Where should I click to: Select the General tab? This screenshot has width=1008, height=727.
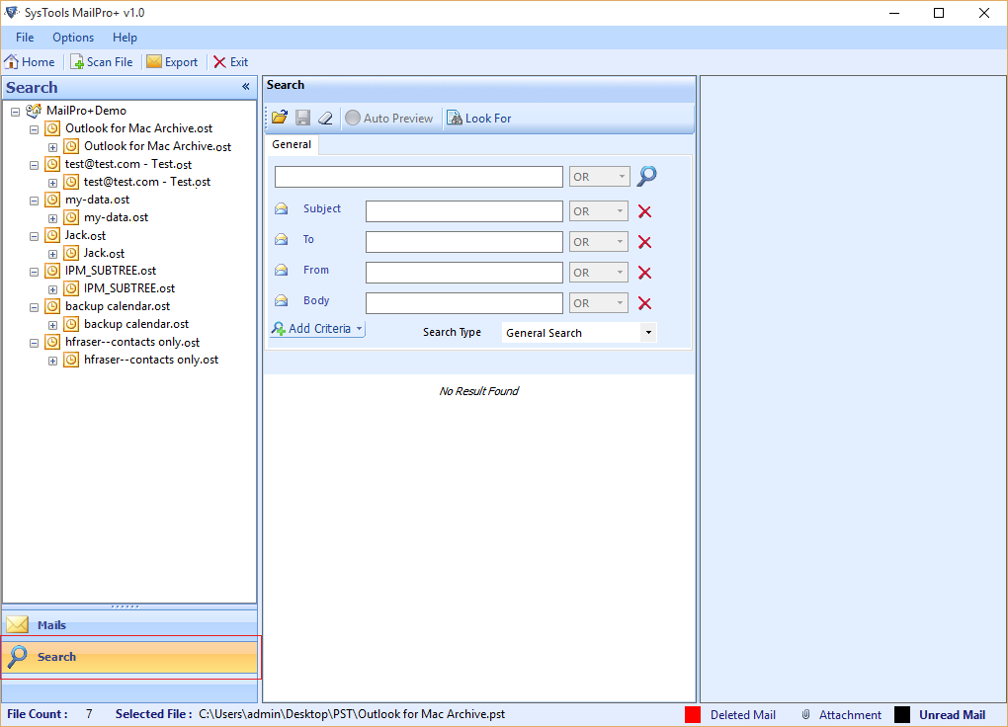point(292,144)
